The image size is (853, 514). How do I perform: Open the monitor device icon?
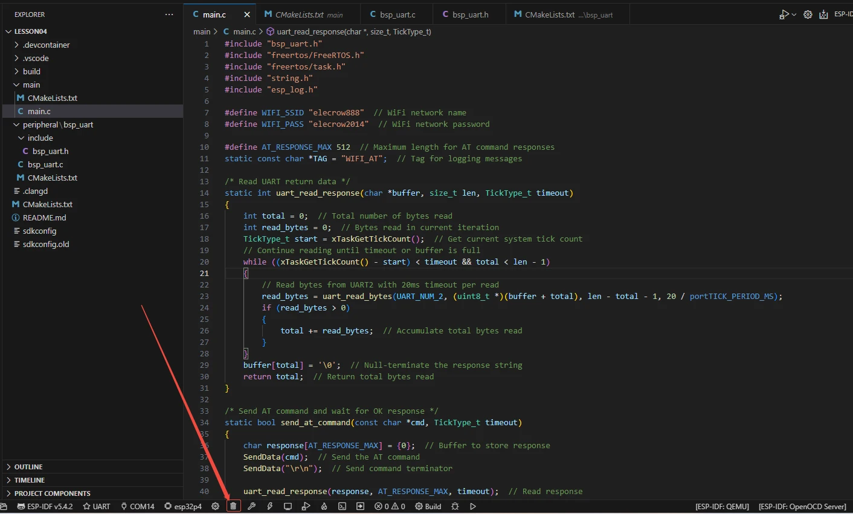pyautogui.click(x=288, y=506)
